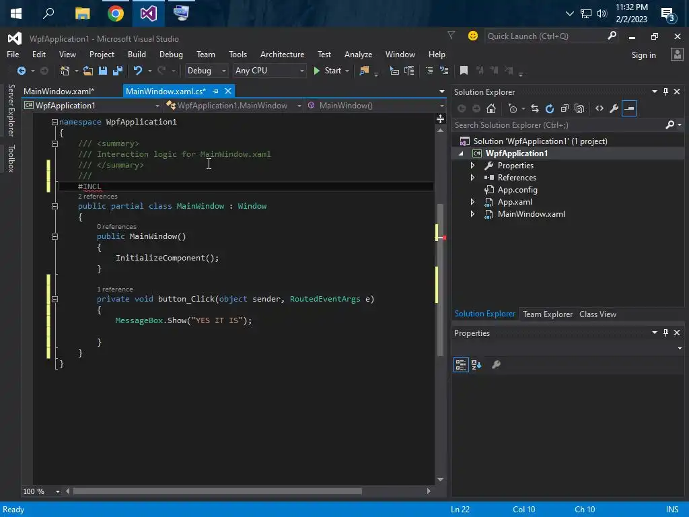Open the Server Explorer side tab
Viewport: 689px width, 517px height.
[11, 110]
